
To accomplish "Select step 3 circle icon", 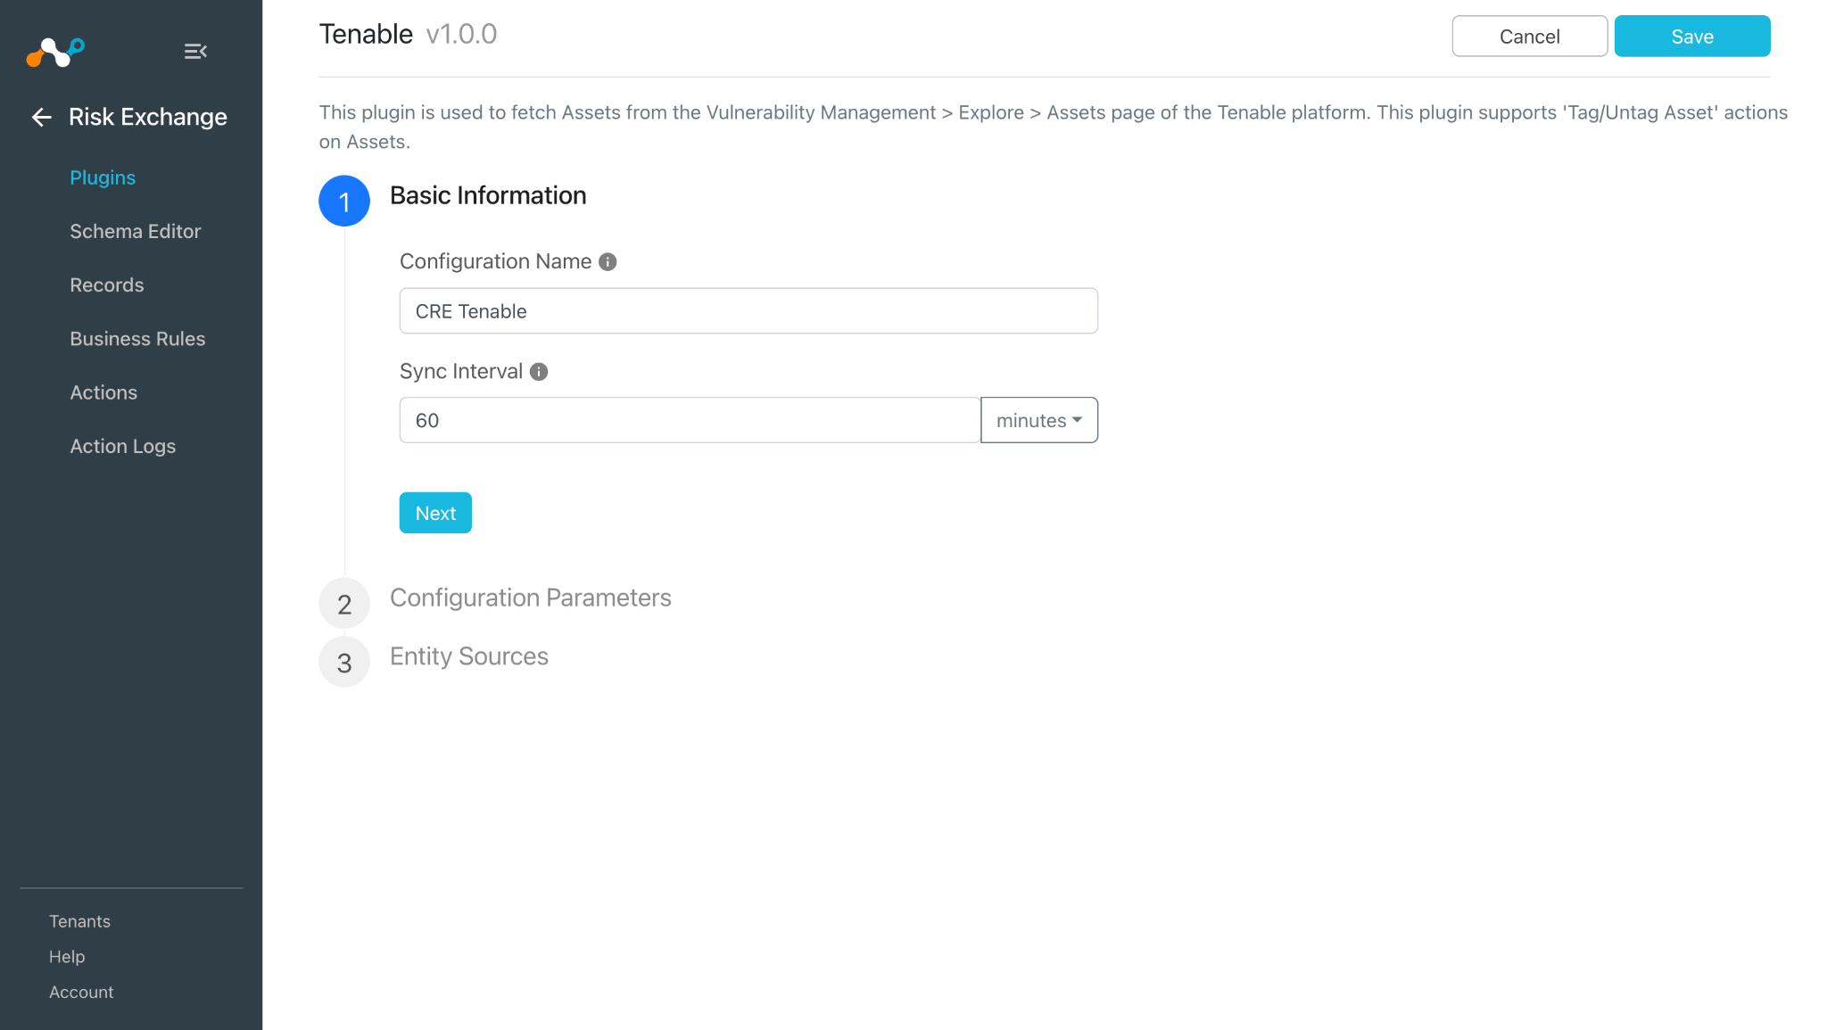I will (344, 662).
